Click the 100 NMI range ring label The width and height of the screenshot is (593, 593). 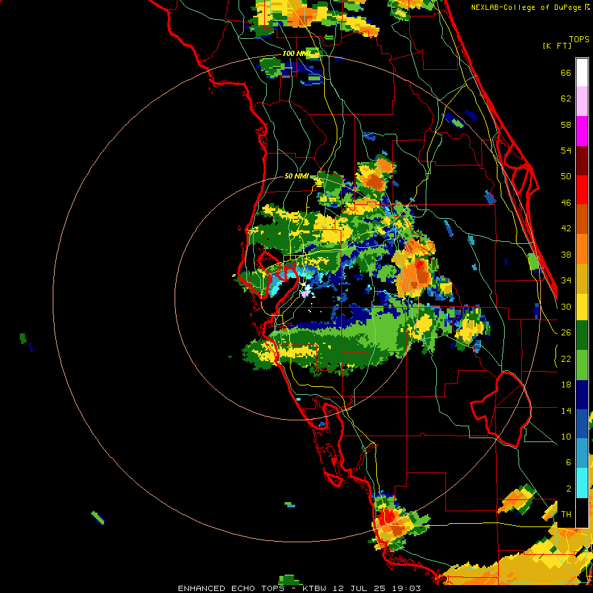point(296,54)
